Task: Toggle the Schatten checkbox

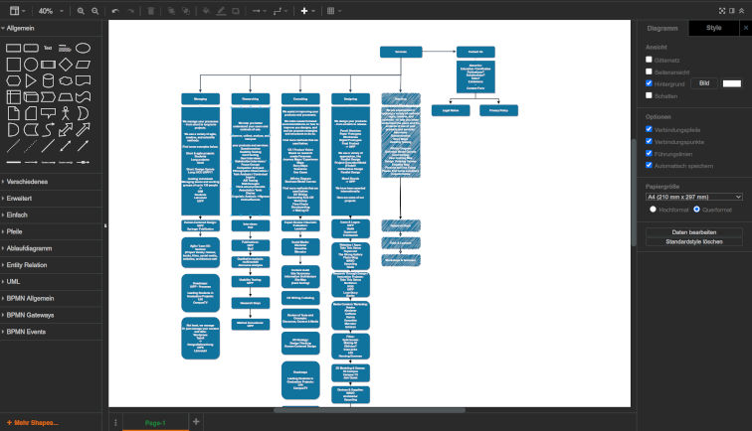Action: (650, 96)
